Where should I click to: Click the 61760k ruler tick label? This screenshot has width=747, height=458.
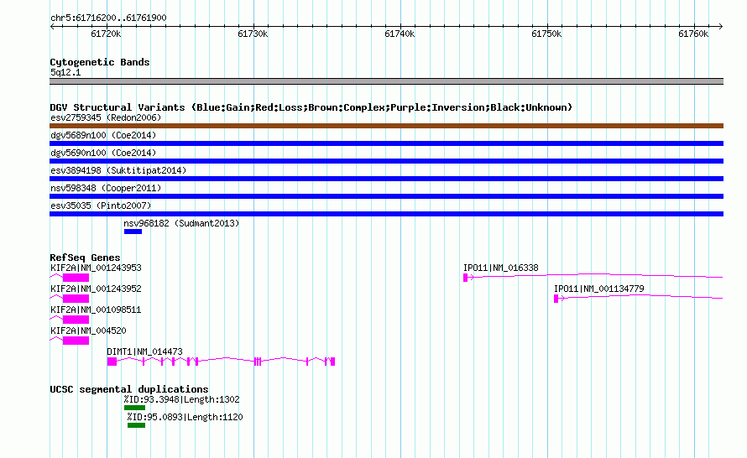click(693, 34)
